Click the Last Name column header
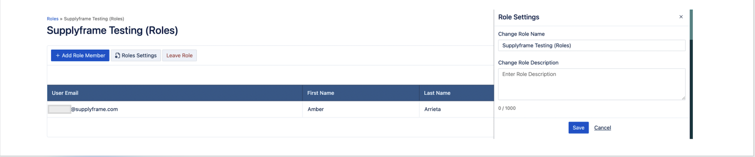Viewport: 755px width, 157px height. point(437,93)
